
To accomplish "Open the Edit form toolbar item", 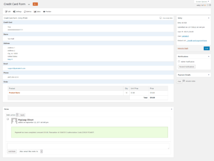I will (x=8, y=11).
